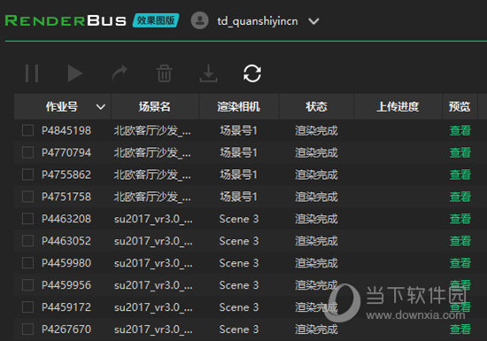
Task: Open 查看 preview for job P4751758
Action: coord(460,197)
